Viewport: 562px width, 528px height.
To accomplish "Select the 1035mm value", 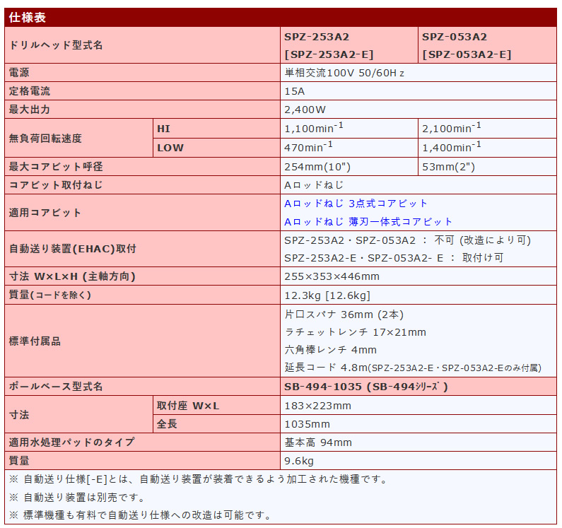I will click(x=308, y=424).
